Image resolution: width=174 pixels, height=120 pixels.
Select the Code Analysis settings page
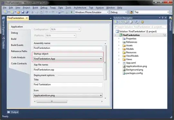coord(18,57)
